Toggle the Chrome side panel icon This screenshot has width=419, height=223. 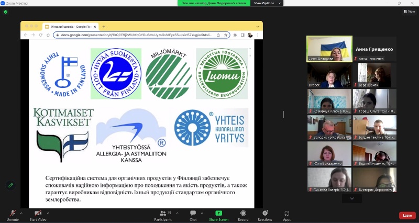pos(242,35)
